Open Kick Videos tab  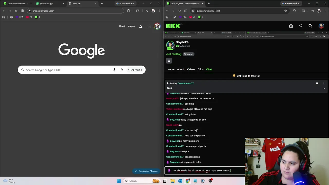pos(191,69)
